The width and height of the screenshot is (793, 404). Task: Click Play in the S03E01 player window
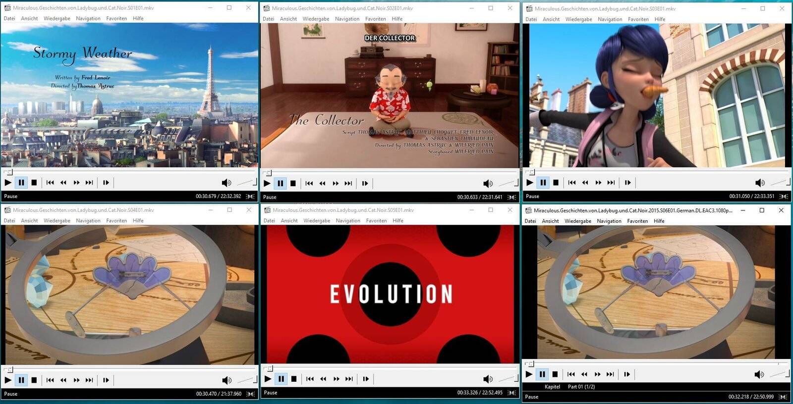530,183
